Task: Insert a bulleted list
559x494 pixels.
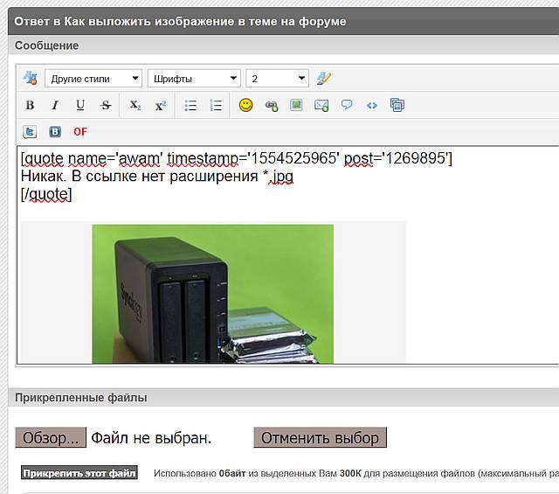Action: [x=190, y=105]
